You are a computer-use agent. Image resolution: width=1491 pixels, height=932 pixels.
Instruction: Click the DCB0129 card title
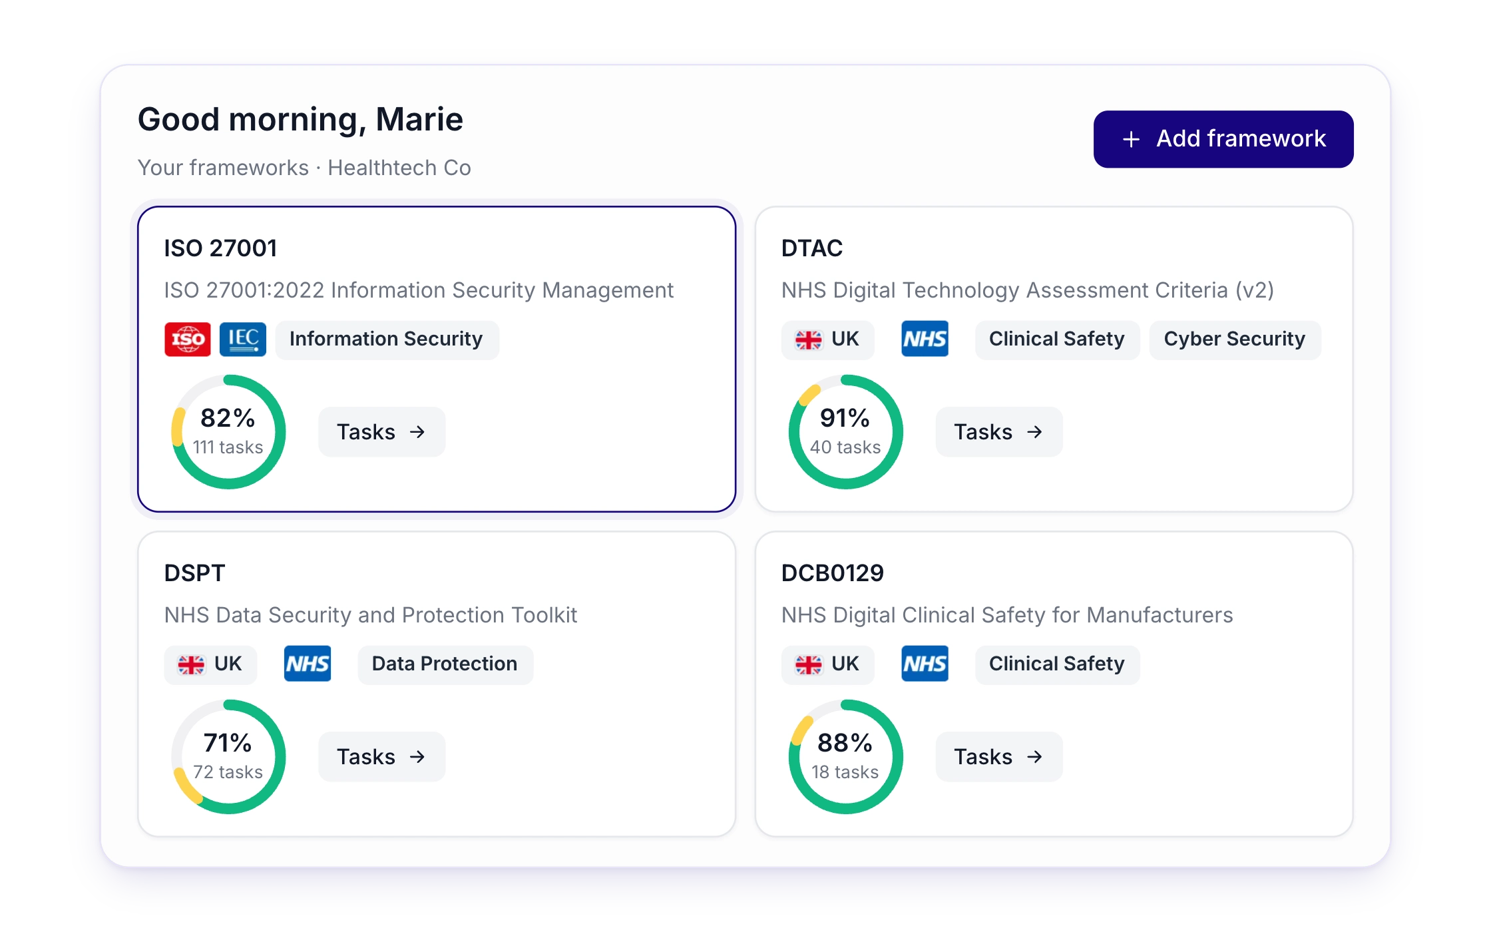[x=832, y=573]
